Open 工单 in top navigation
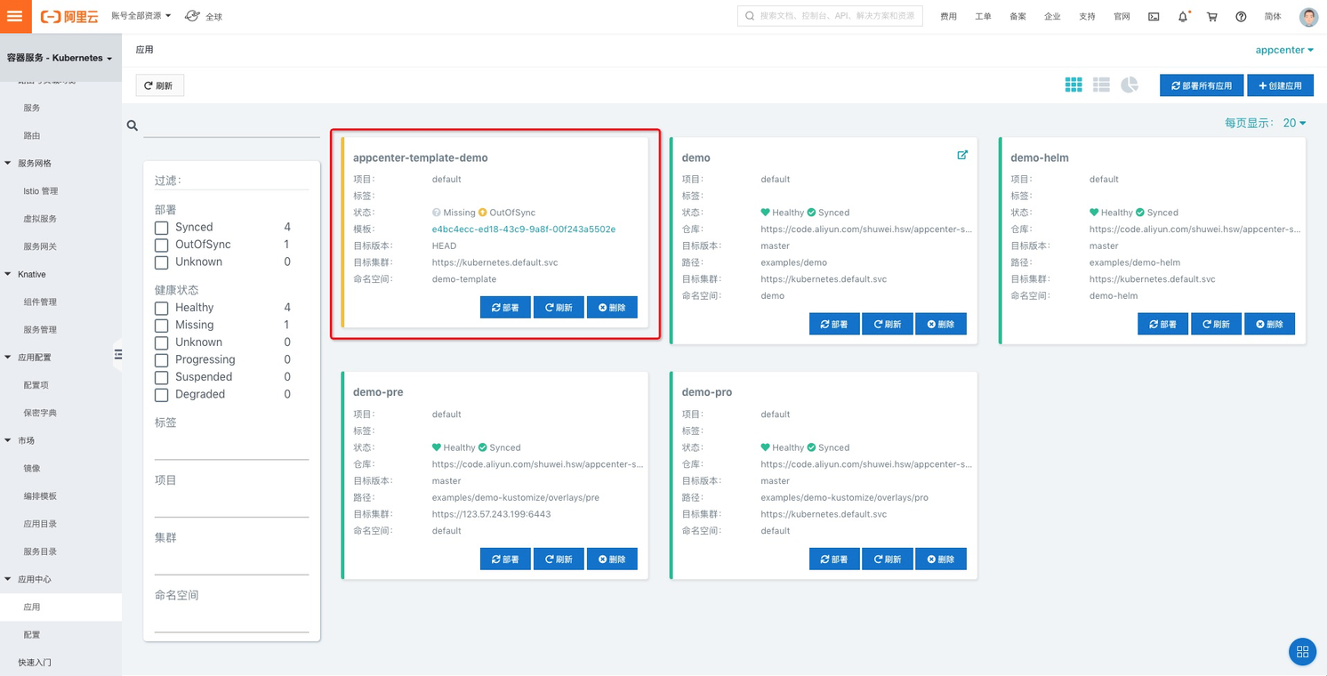The width and height of the screenshot is (1327, 676). pos(983,17)
